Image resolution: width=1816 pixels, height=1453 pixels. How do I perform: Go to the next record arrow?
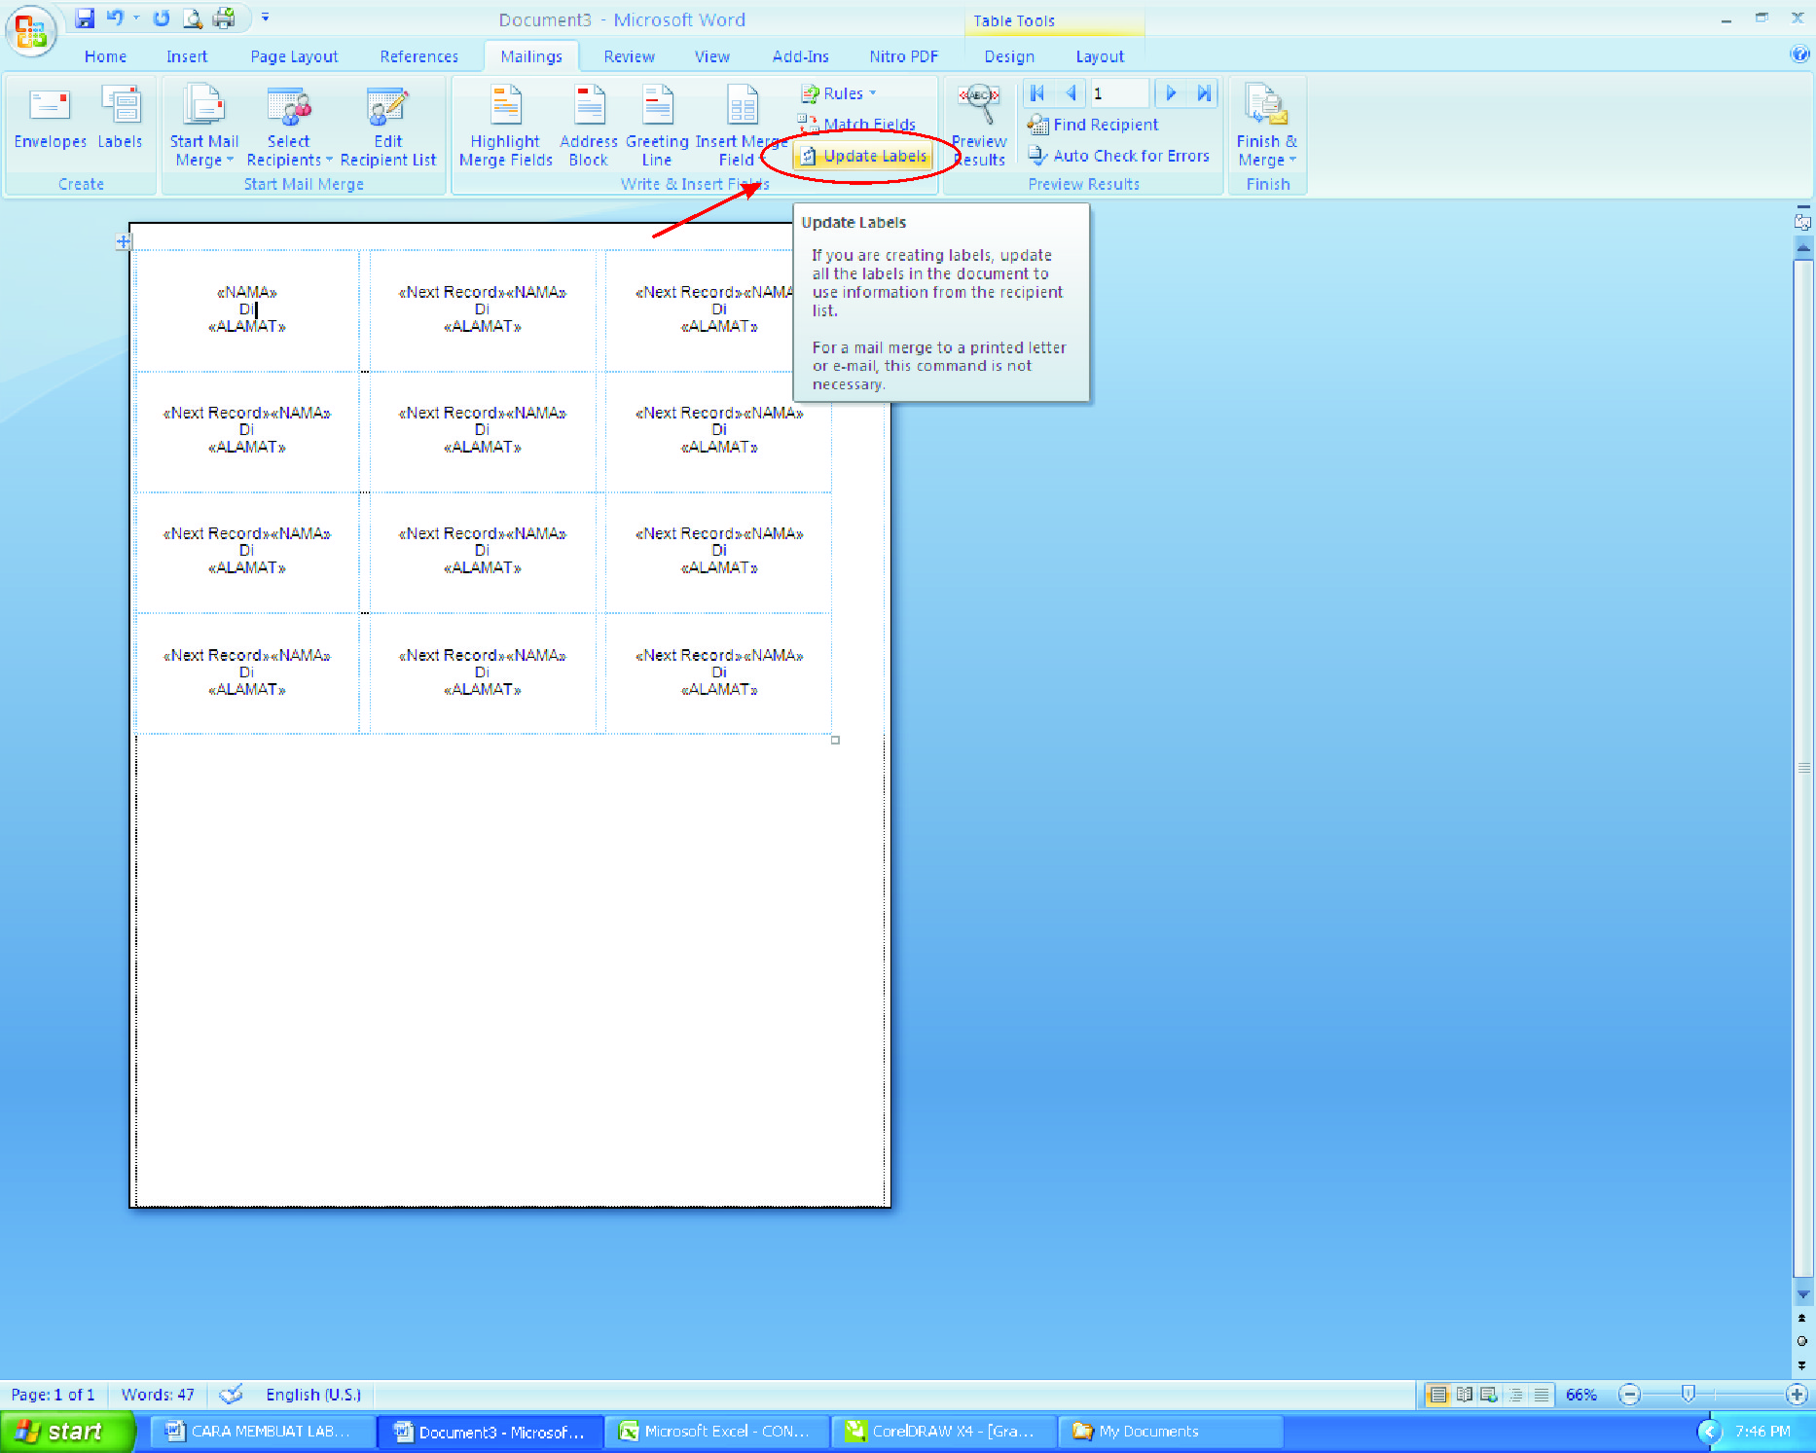(1171, 93)
